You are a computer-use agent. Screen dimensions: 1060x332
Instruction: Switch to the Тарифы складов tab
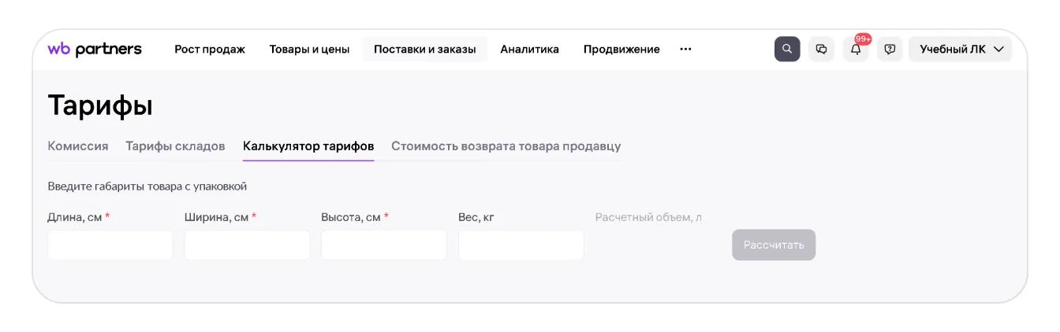click(x=175, y=146)
